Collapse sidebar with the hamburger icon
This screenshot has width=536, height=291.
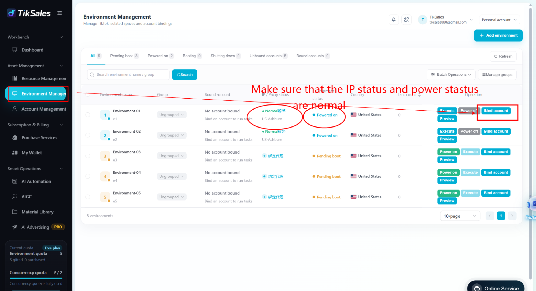[60, 13]
